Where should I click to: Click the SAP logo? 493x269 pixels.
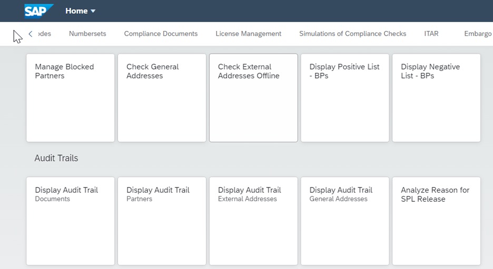(x=39, y=11)
